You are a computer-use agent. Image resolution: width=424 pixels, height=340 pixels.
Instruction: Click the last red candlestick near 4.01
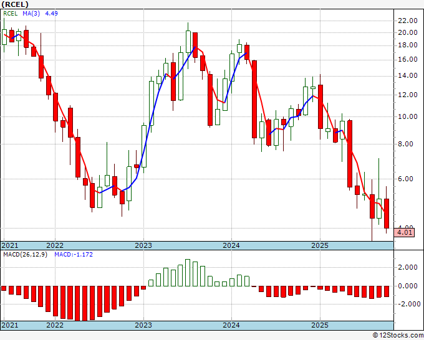pos(387,214)
